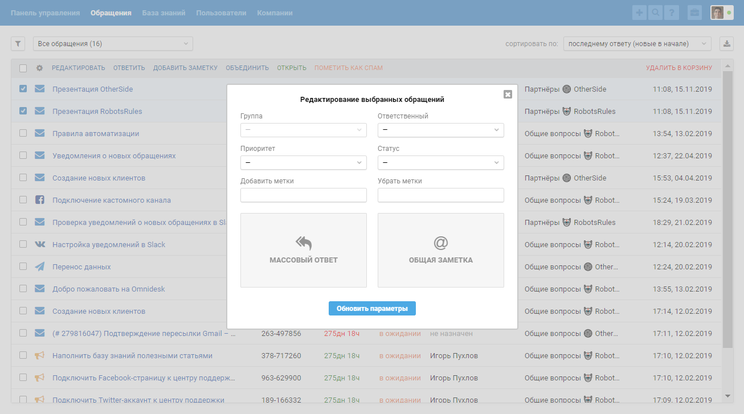Click the export download icon
744x414 pixels.
click(726, 44)
